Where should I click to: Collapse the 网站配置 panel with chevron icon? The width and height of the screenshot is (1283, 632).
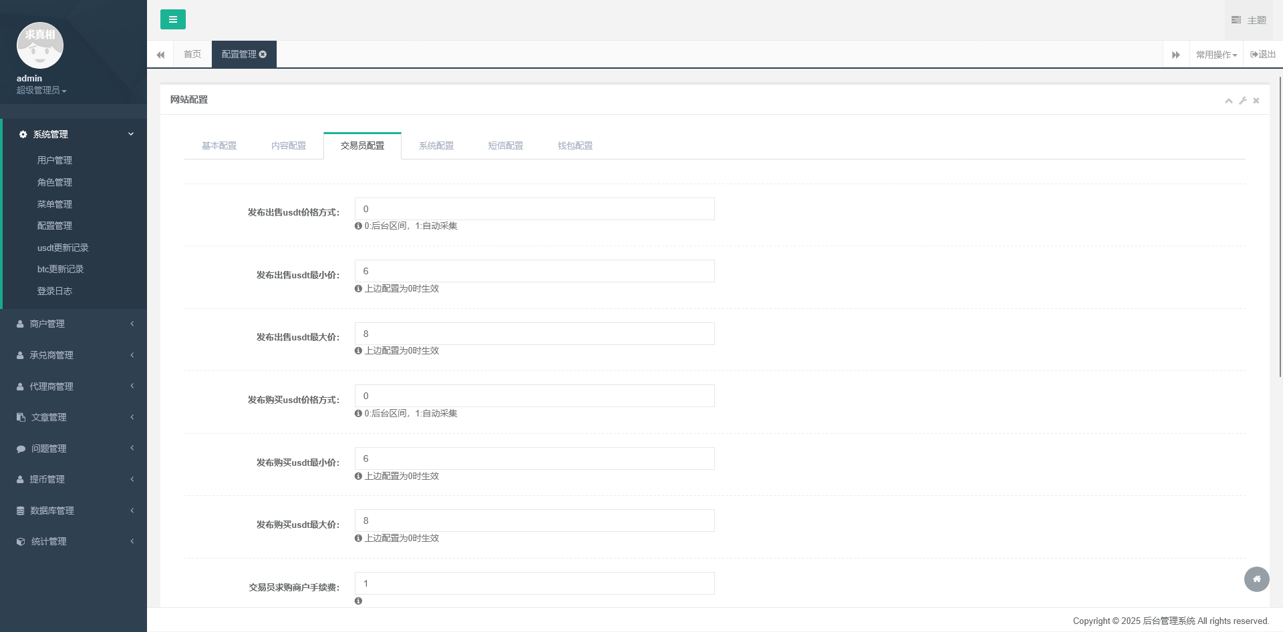click(x=1228, y=101)
